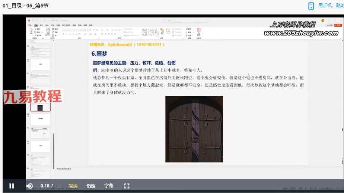Select the slide 37 thumbnail

[40, 160]
